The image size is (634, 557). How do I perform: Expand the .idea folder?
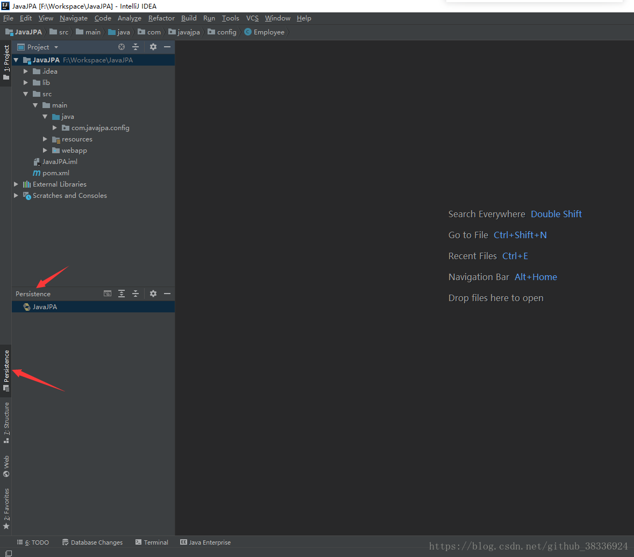pos(25,71)
